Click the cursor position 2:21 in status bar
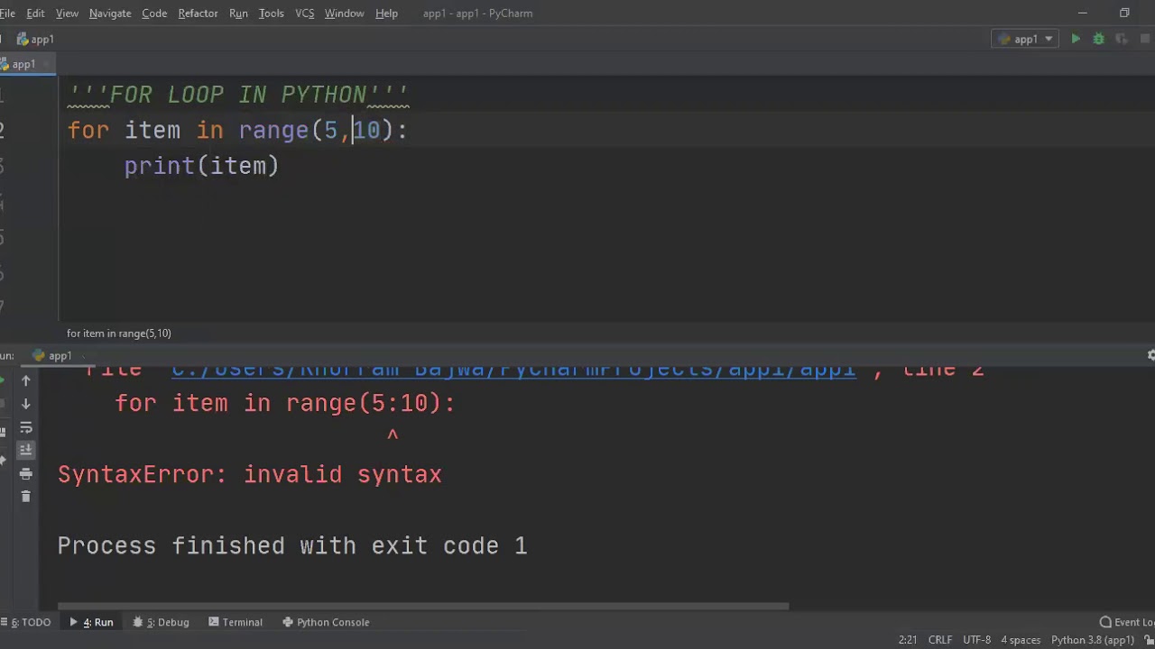Viewport: 1155px width, 649px height. (x=908, y=640)
